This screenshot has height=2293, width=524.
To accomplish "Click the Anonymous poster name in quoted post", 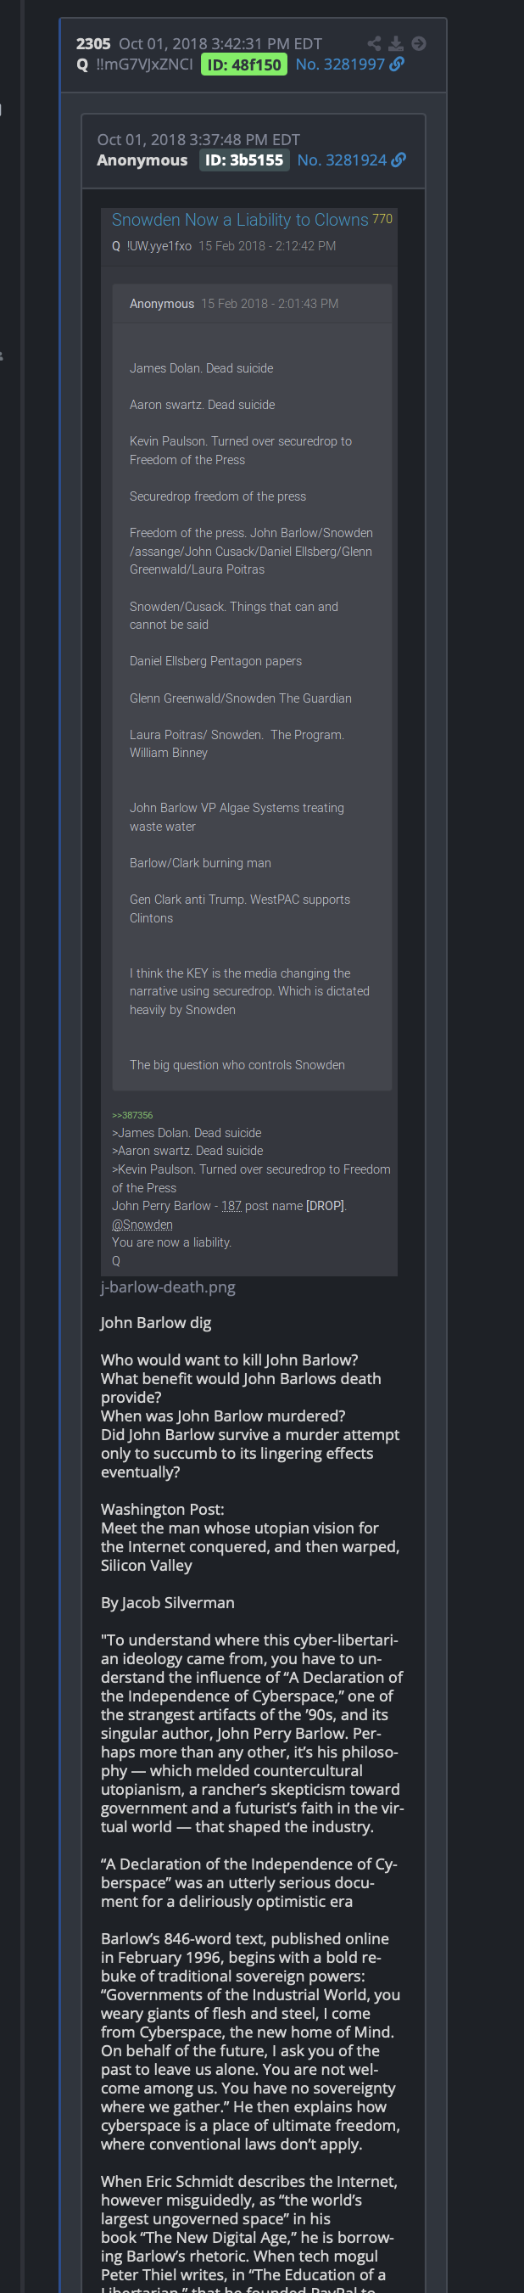I will [x=142, y=160].
